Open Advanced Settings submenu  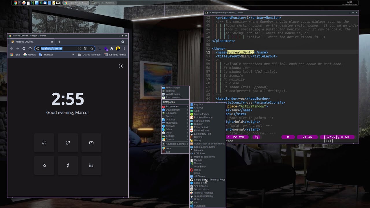click(x=175, y=144)
